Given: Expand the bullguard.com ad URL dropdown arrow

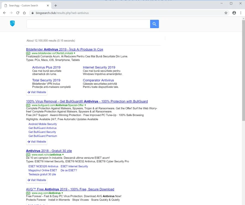Looking at the screenshot, I should coord(85,105).
